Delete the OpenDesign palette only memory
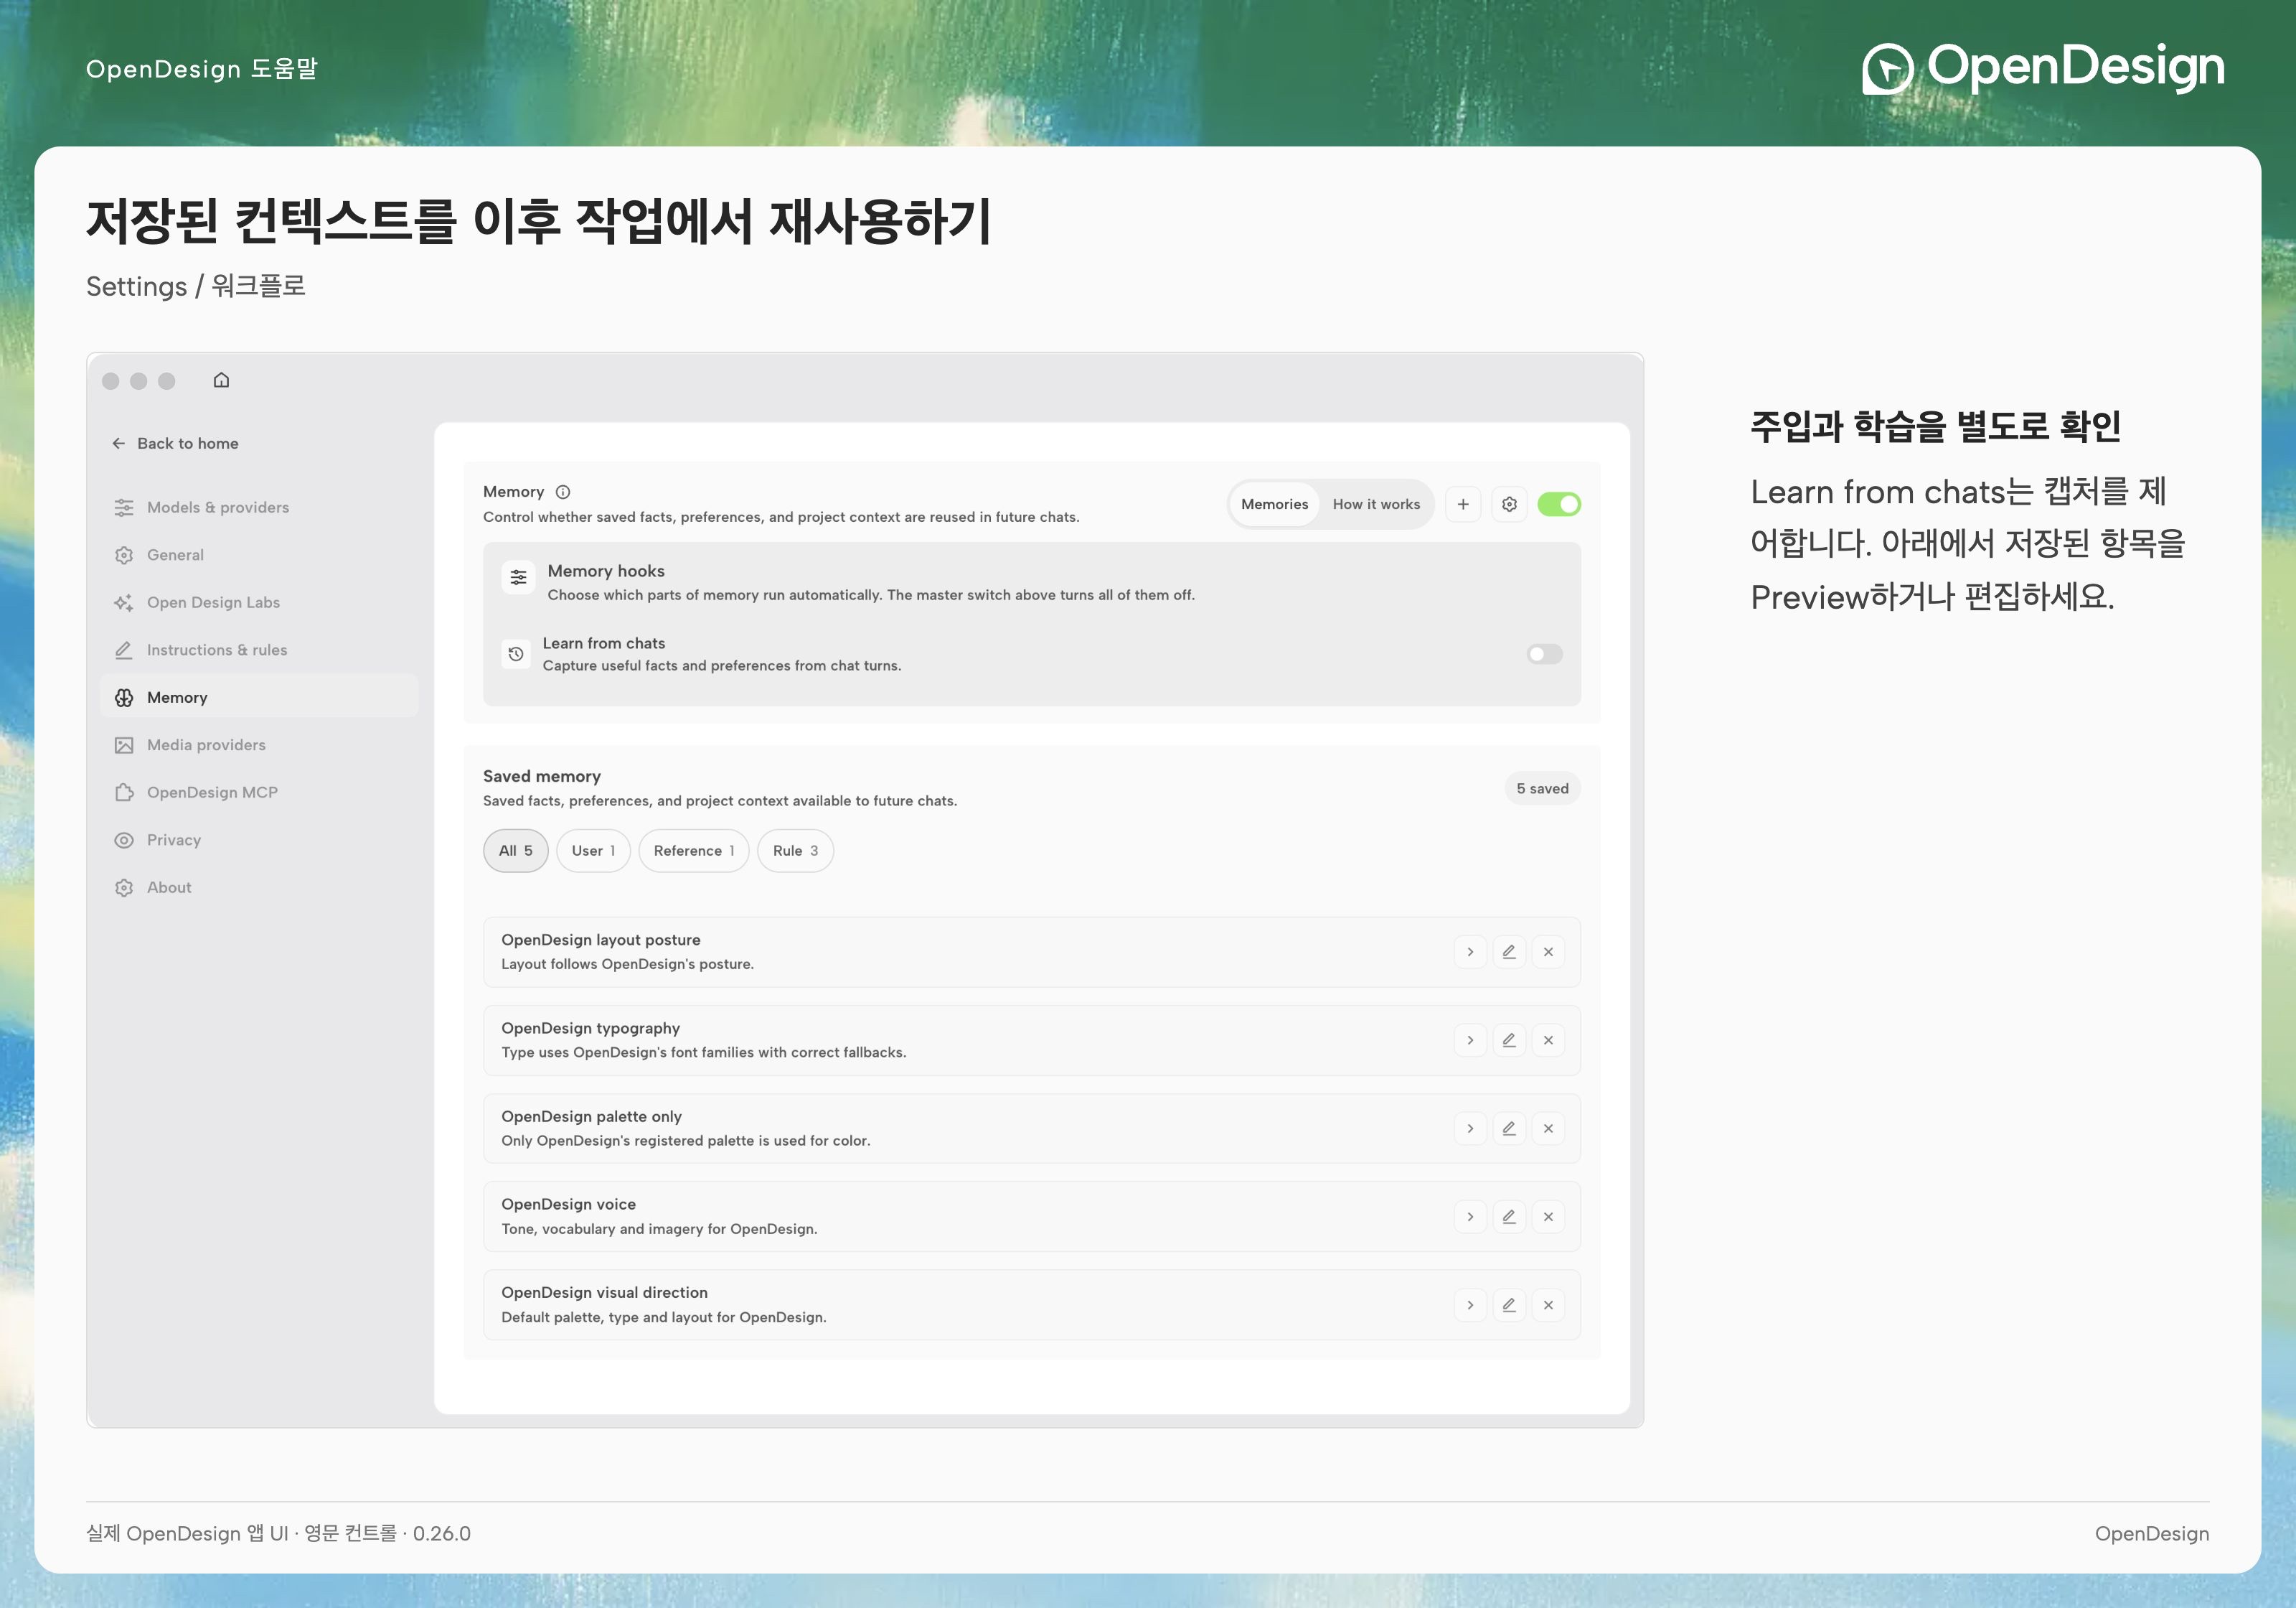This screenshot has height=1608, width=2296. click(1548, 1128)
